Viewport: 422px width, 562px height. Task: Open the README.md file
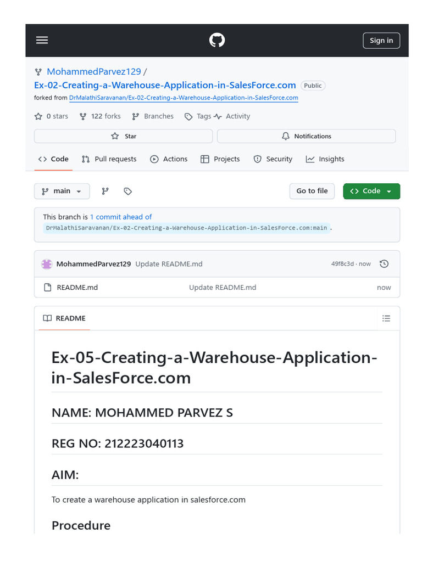77,288
